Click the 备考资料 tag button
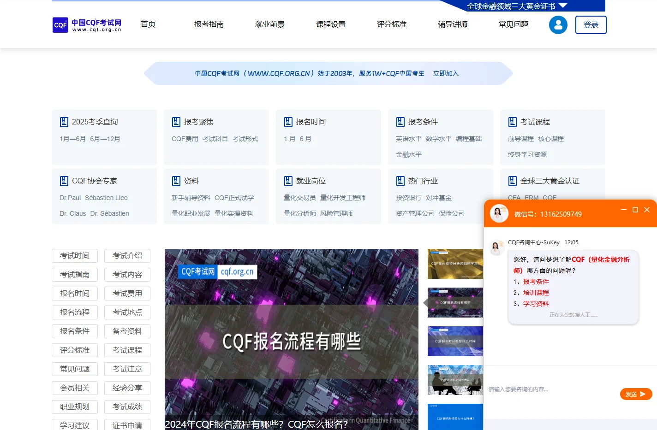Screen dimensions: 657x430 point(127,331)
